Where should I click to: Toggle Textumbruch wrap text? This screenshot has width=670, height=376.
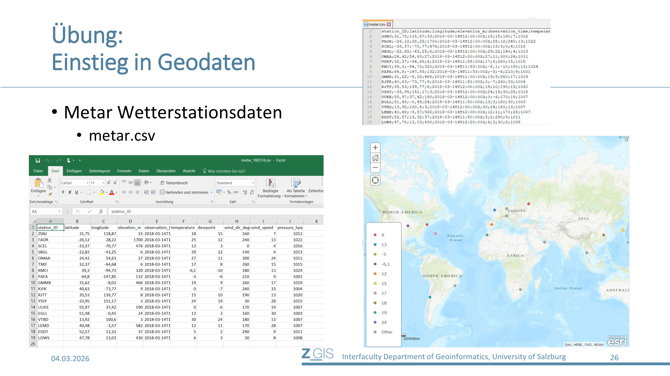tap(174, 183)
